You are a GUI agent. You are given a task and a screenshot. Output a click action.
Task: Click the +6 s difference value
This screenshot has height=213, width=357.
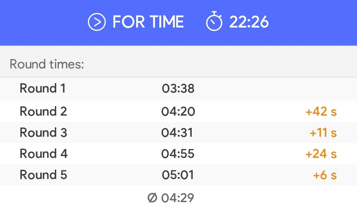325,175
